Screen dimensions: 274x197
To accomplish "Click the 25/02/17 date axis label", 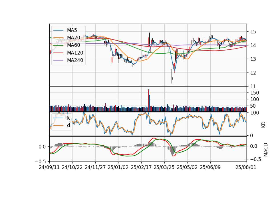I will tap(141, 167).
